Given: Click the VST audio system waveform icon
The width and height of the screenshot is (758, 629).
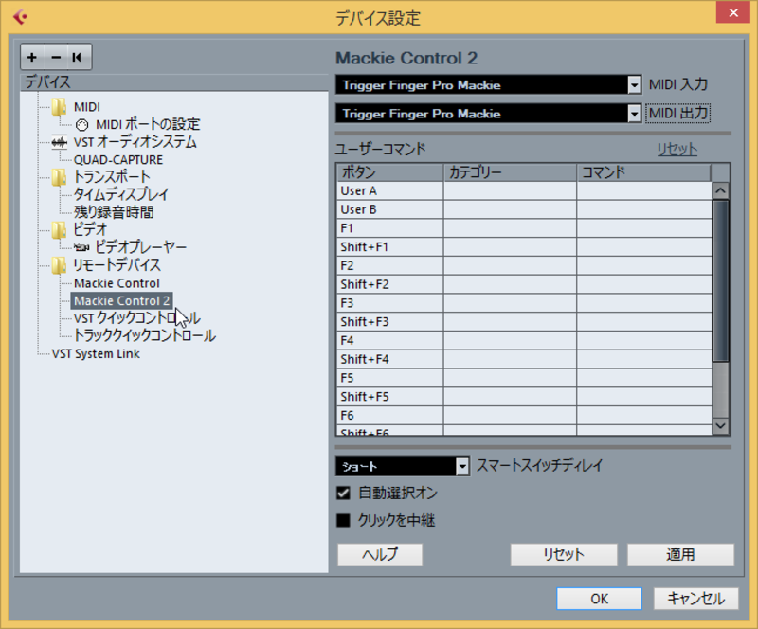Looking at the screenshot, I should click(x=60, y=142).
